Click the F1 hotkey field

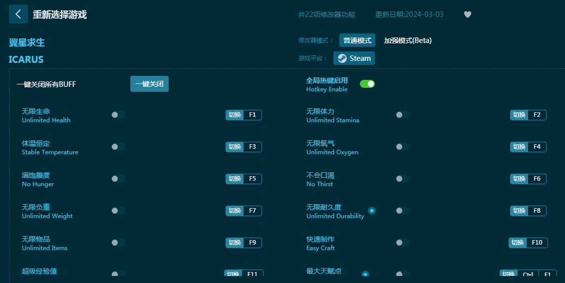[253, 115]
